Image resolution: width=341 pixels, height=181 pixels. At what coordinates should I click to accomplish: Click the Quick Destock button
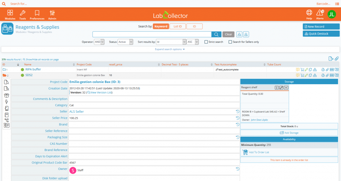pos(321,34)
